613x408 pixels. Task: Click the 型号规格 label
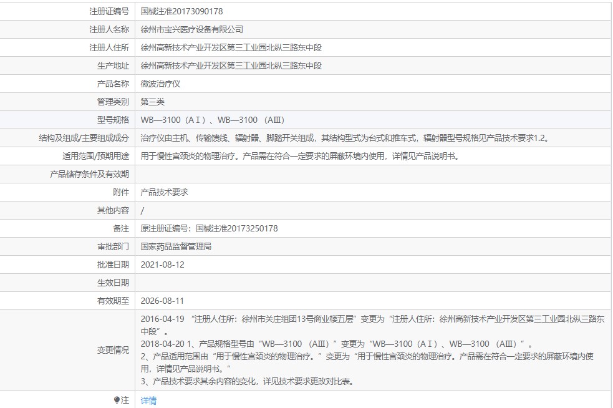[113, 120]
